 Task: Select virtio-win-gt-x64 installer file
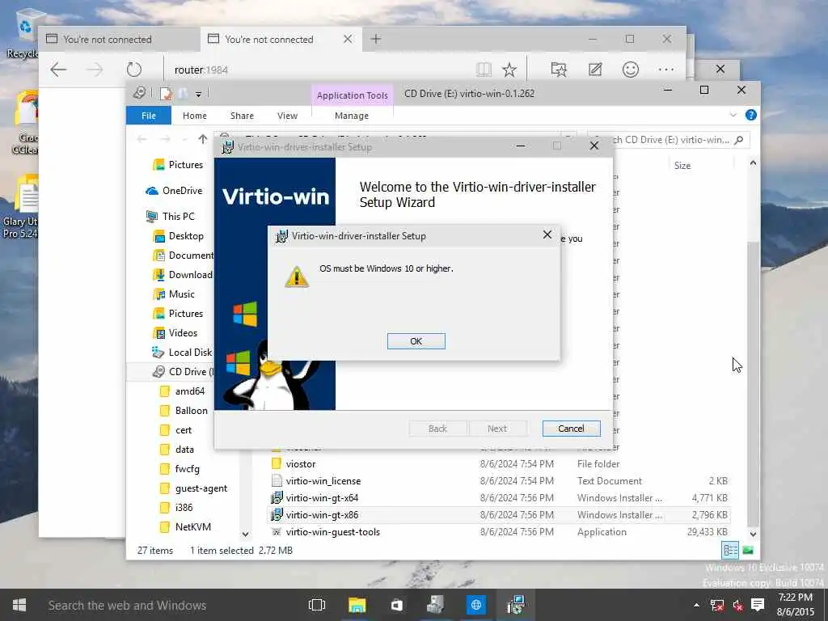[x=499, y=497]
